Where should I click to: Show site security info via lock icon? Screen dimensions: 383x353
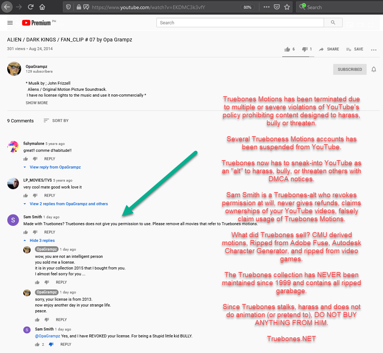point(79,7)
